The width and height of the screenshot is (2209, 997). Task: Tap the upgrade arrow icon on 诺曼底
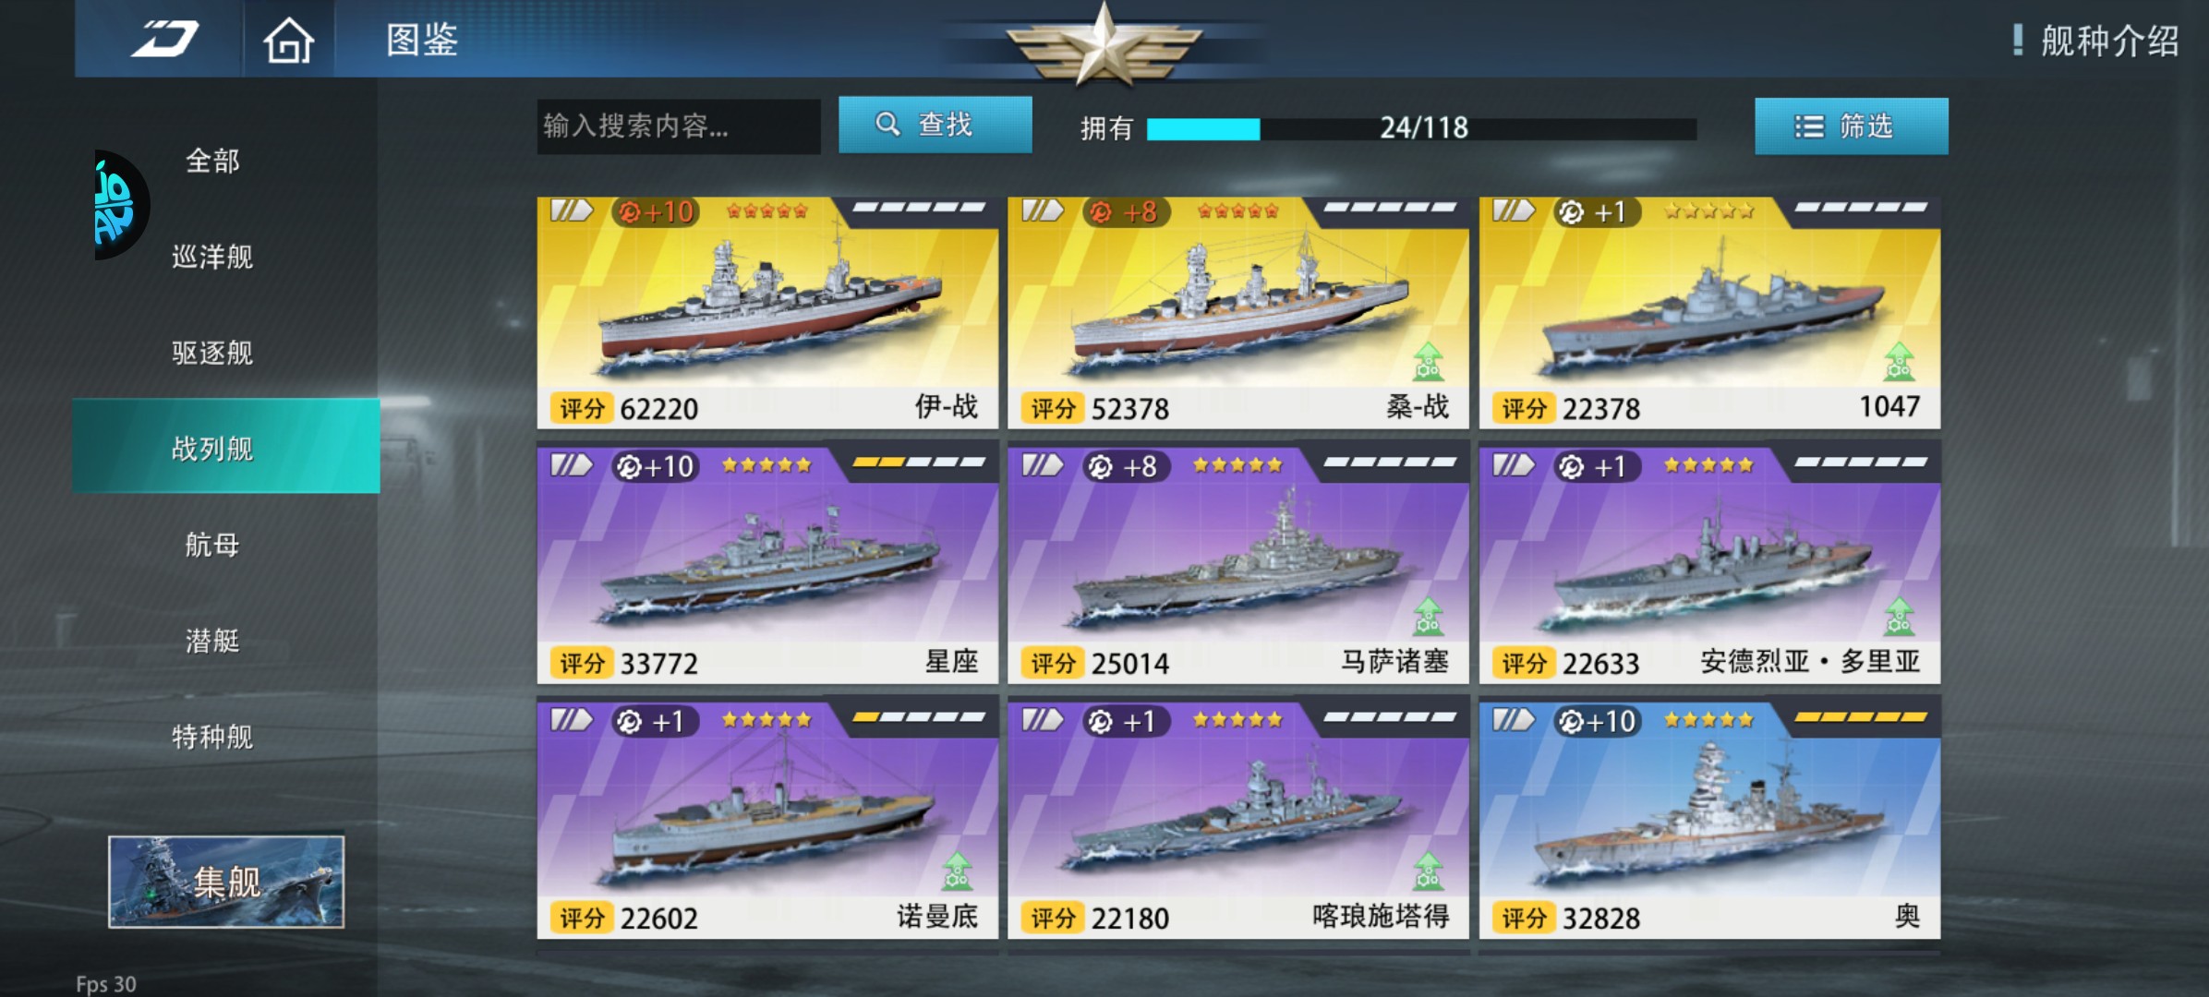[x=957, y=871]
